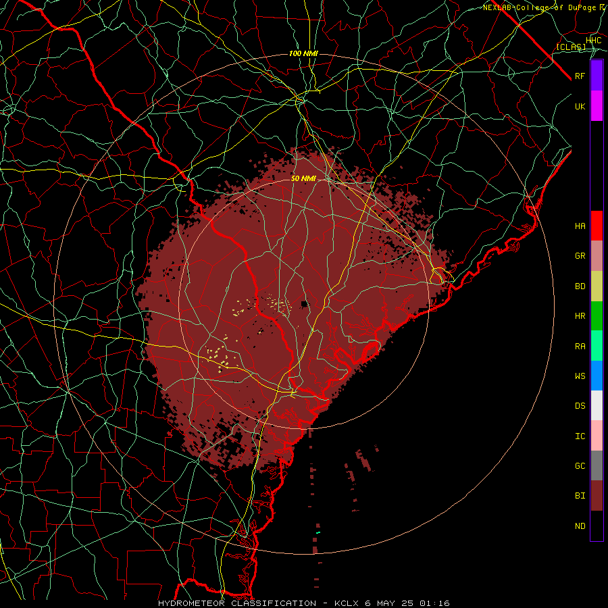
Task: Click the BI legend label
Action: (580, 496)
